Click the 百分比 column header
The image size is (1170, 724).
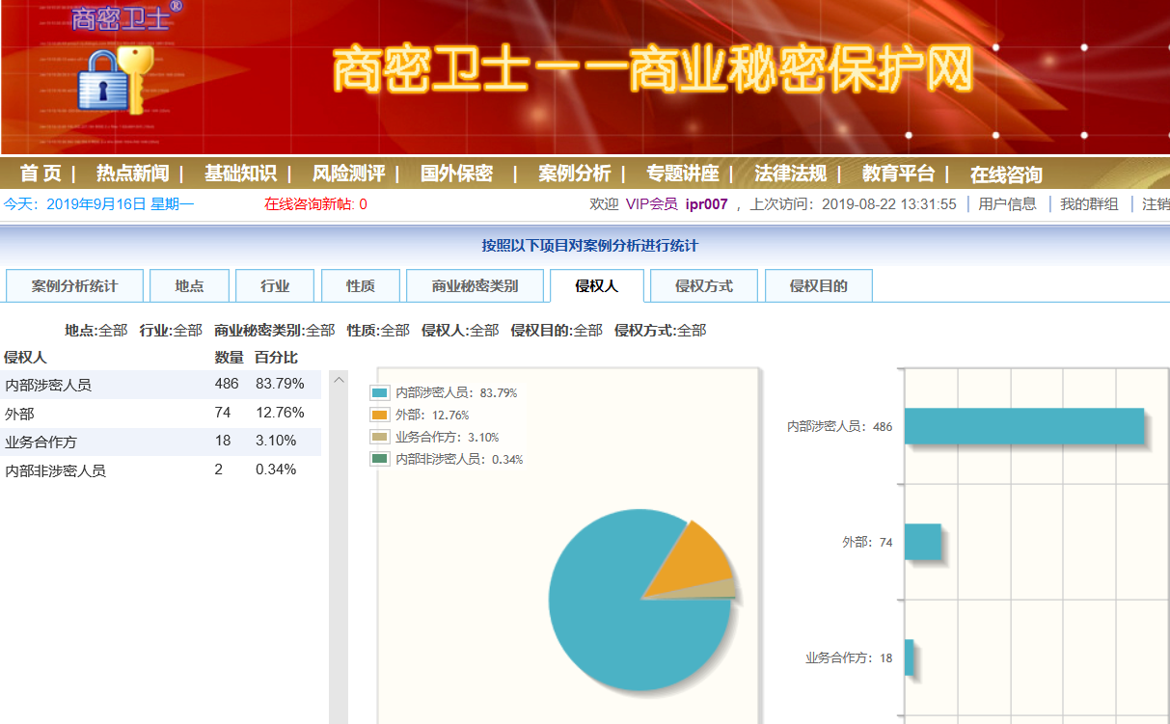277,358
